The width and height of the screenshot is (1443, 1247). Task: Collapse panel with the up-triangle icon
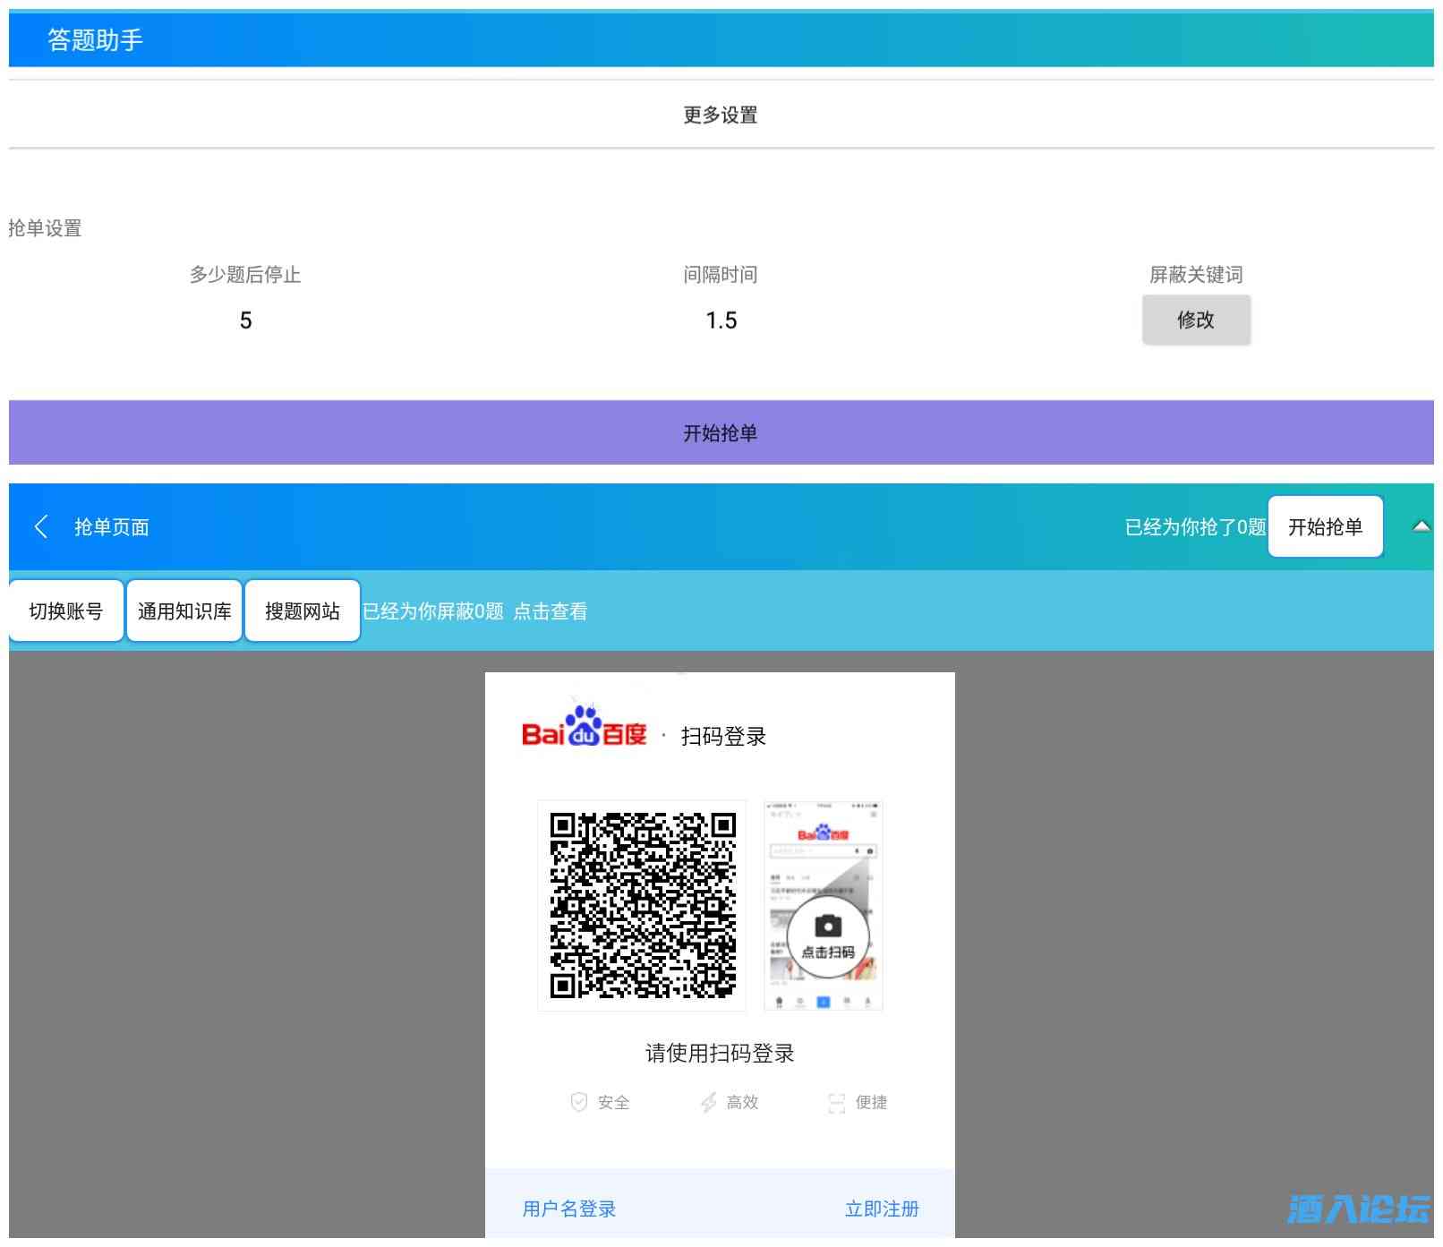(1421, 526)
